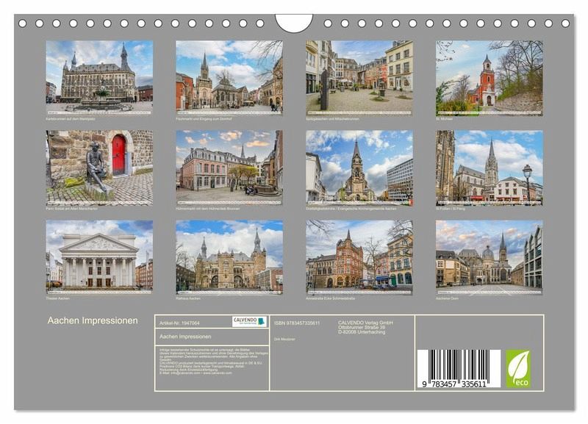Click the 'Artikel-Nr. 1947064' text
Viewport: 588px width, 424px height.
click(179, 323)
